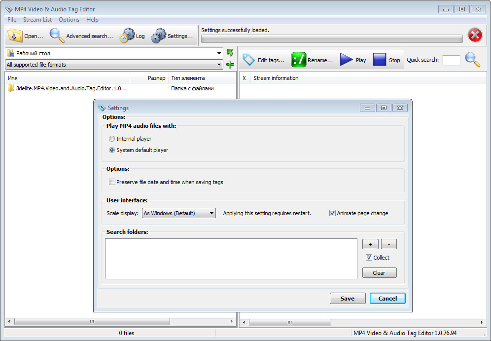Screen dimensions: 491x341
Task: Click '0 files' status bar text
Action: tap(127, 333)
